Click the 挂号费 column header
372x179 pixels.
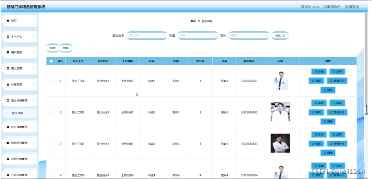click(200, 61)
